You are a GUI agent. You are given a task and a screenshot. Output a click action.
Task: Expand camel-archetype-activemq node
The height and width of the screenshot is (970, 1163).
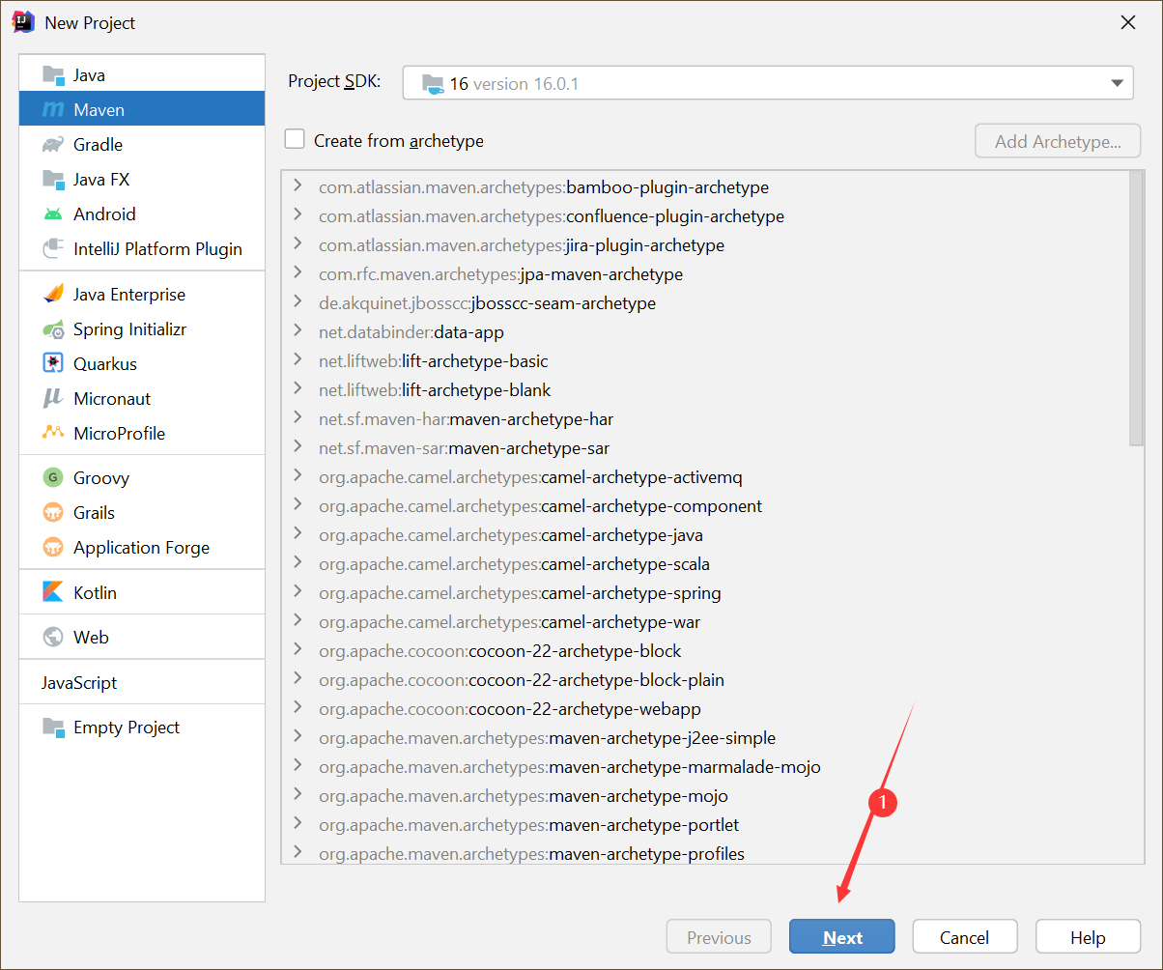tap(298, 476)
